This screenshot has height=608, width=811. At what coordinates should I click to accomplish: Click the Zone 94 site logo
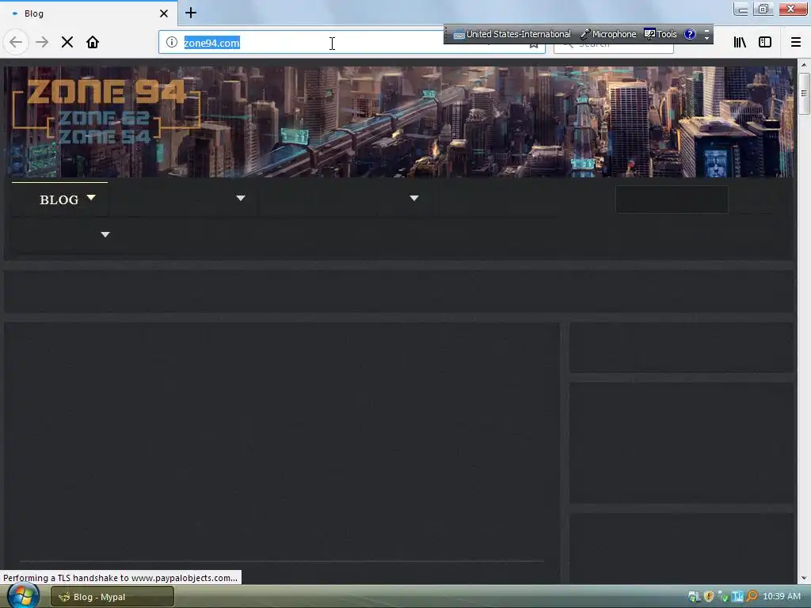click(106, 112)
